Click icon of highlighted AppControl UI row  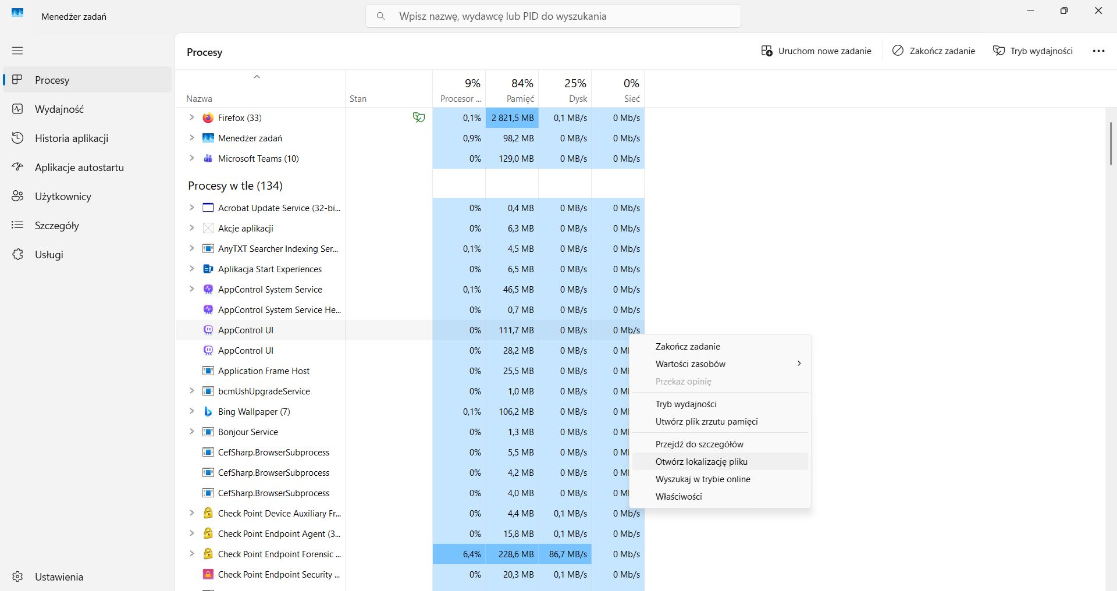pyautogui.click(x=208, y=330)
